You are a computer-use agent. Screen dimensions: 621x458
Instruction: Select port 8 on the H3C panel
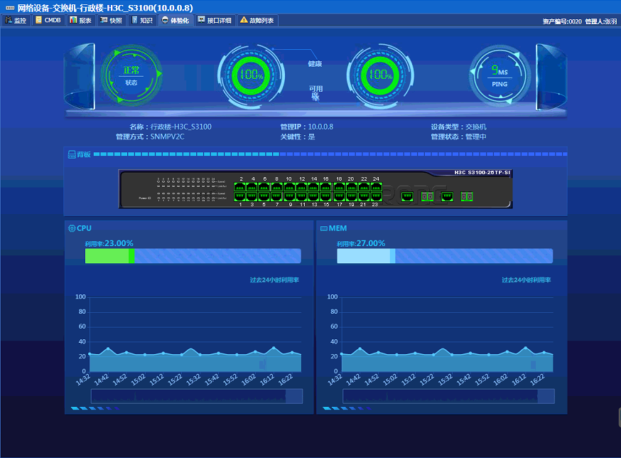(276, 187)
